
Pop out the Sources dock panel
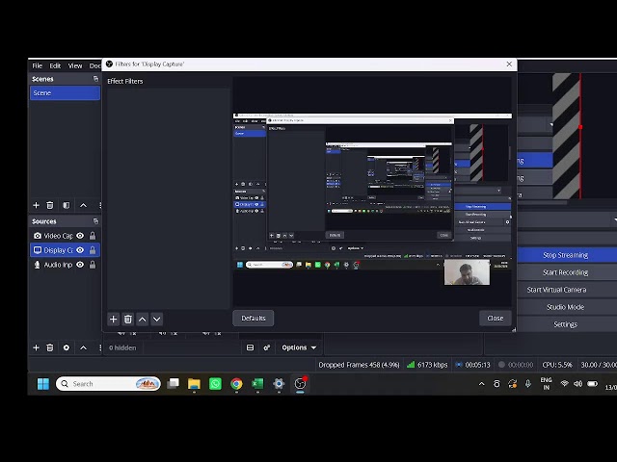coord(95,221)
